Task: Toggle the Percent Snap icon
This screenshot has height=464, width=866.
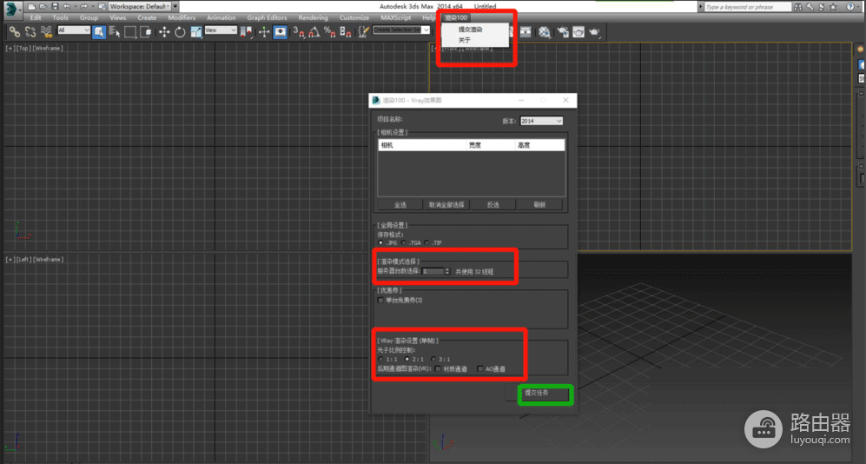Action: (330, 32)
